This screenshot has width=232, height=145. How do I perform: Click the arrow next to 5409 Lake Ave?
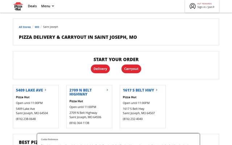coord(45,90)
